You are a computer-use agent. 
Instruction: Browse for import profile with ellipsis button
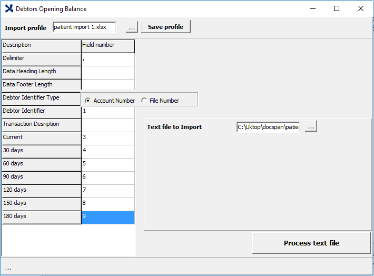point(132,27)
